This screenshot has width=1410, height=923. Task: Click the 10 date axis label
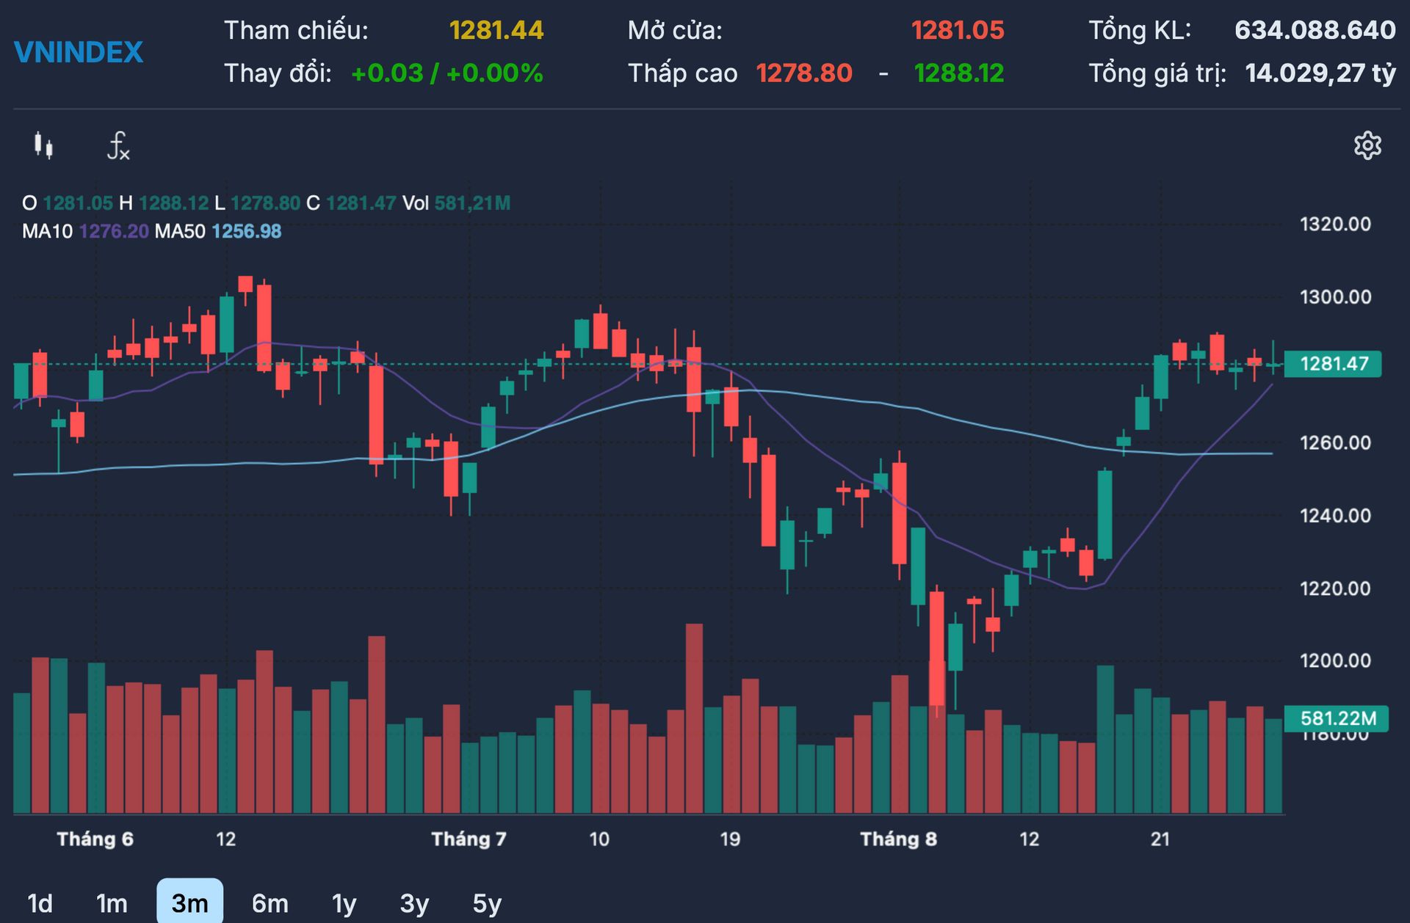tap(599, 839)
